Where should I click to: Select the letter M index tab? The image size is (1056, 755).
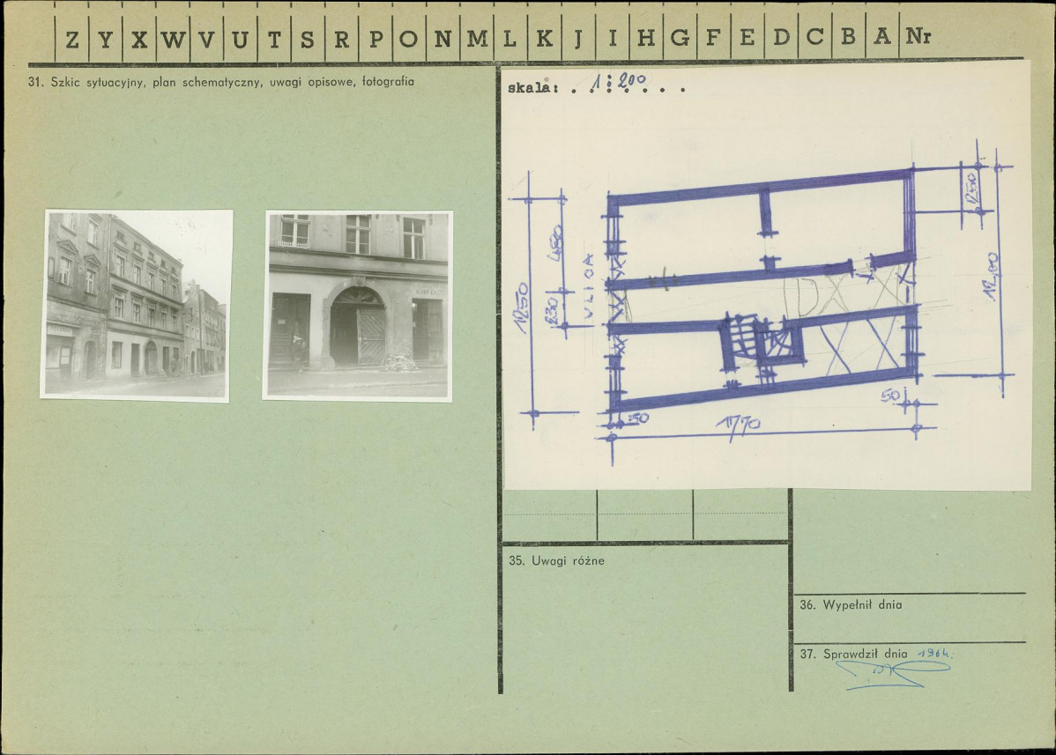477,39
